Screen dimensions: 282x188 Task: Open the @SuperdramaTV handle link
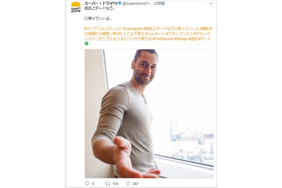[x=136, y=4]
